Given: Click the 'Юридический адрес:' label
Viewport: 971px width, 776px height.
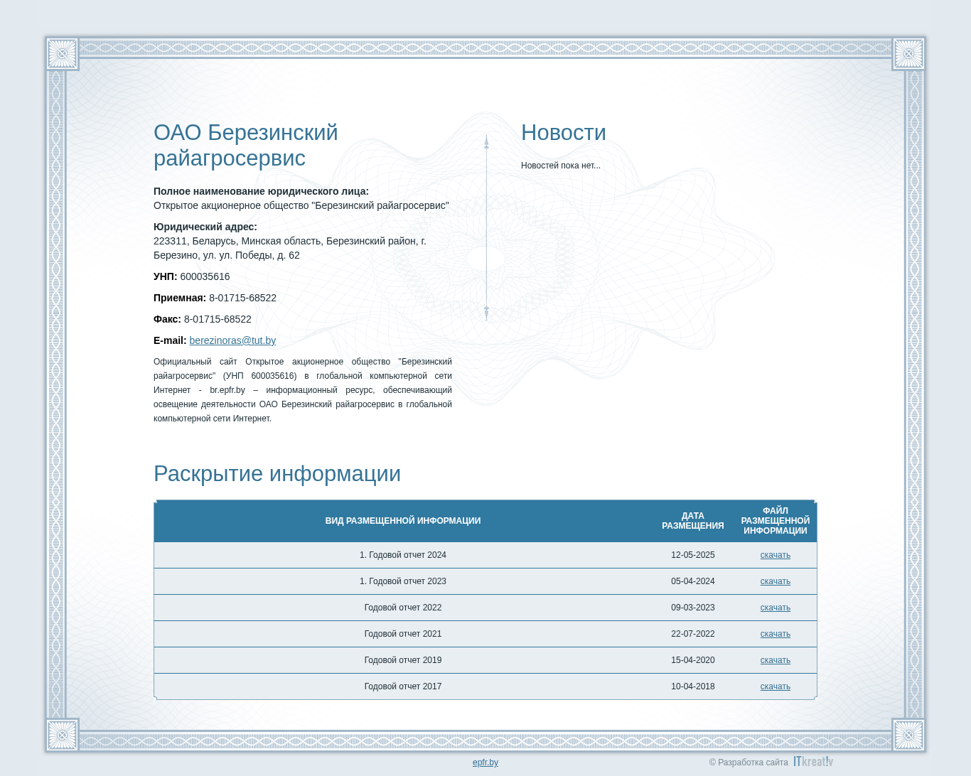Looking at the screenshot, I should [x=205, y=227].
